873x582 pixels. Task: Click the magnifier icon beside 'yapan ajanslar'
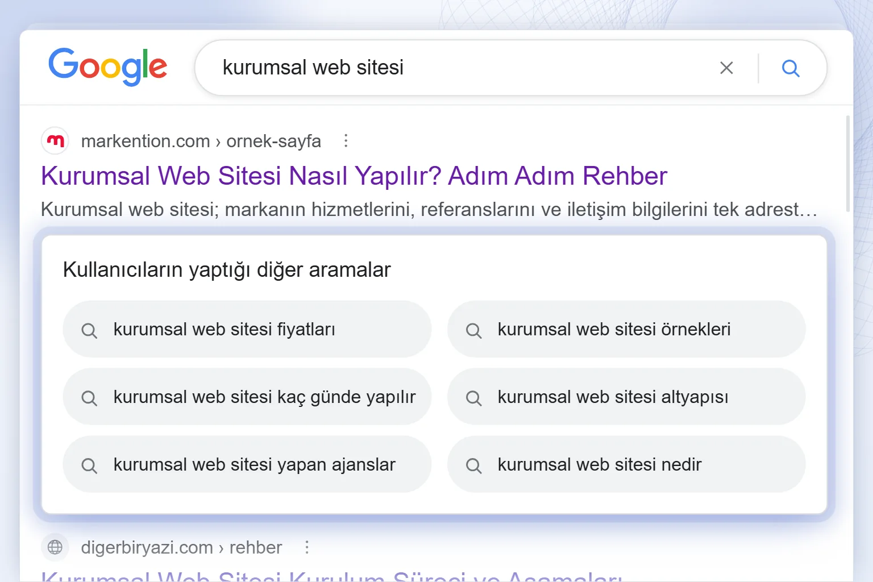click(89, 465)
